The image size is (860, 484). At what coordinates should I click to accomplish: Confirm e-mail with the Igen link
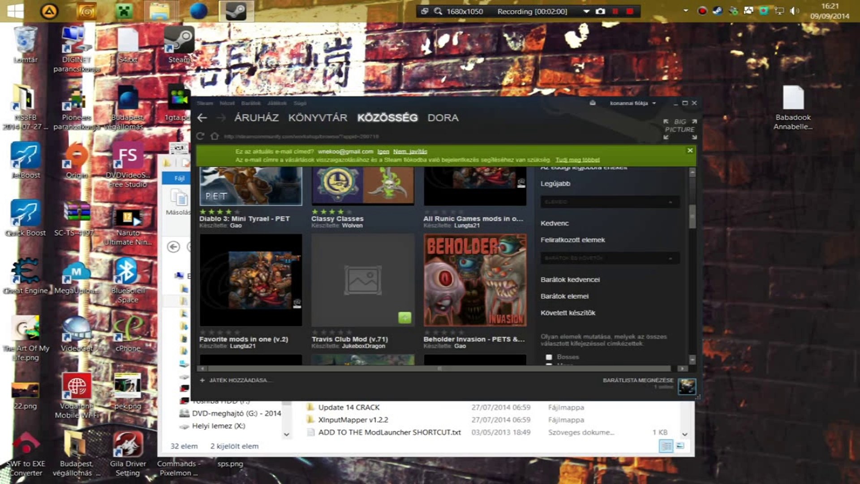pyautogui.click(x=383, y=151)
